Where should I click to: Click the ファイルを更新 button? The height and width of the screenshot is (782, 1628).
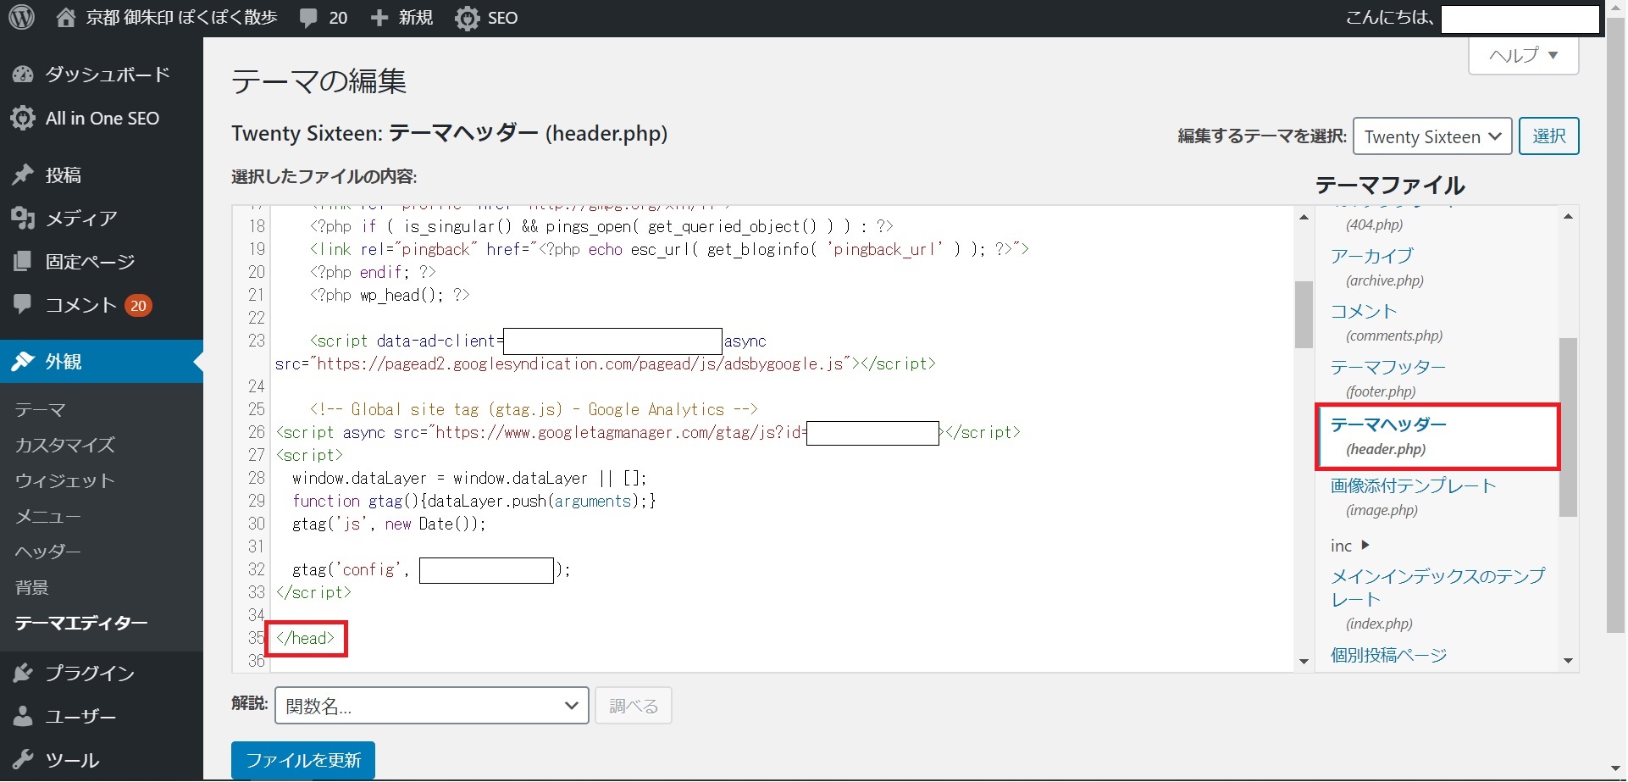coord(303,760)
